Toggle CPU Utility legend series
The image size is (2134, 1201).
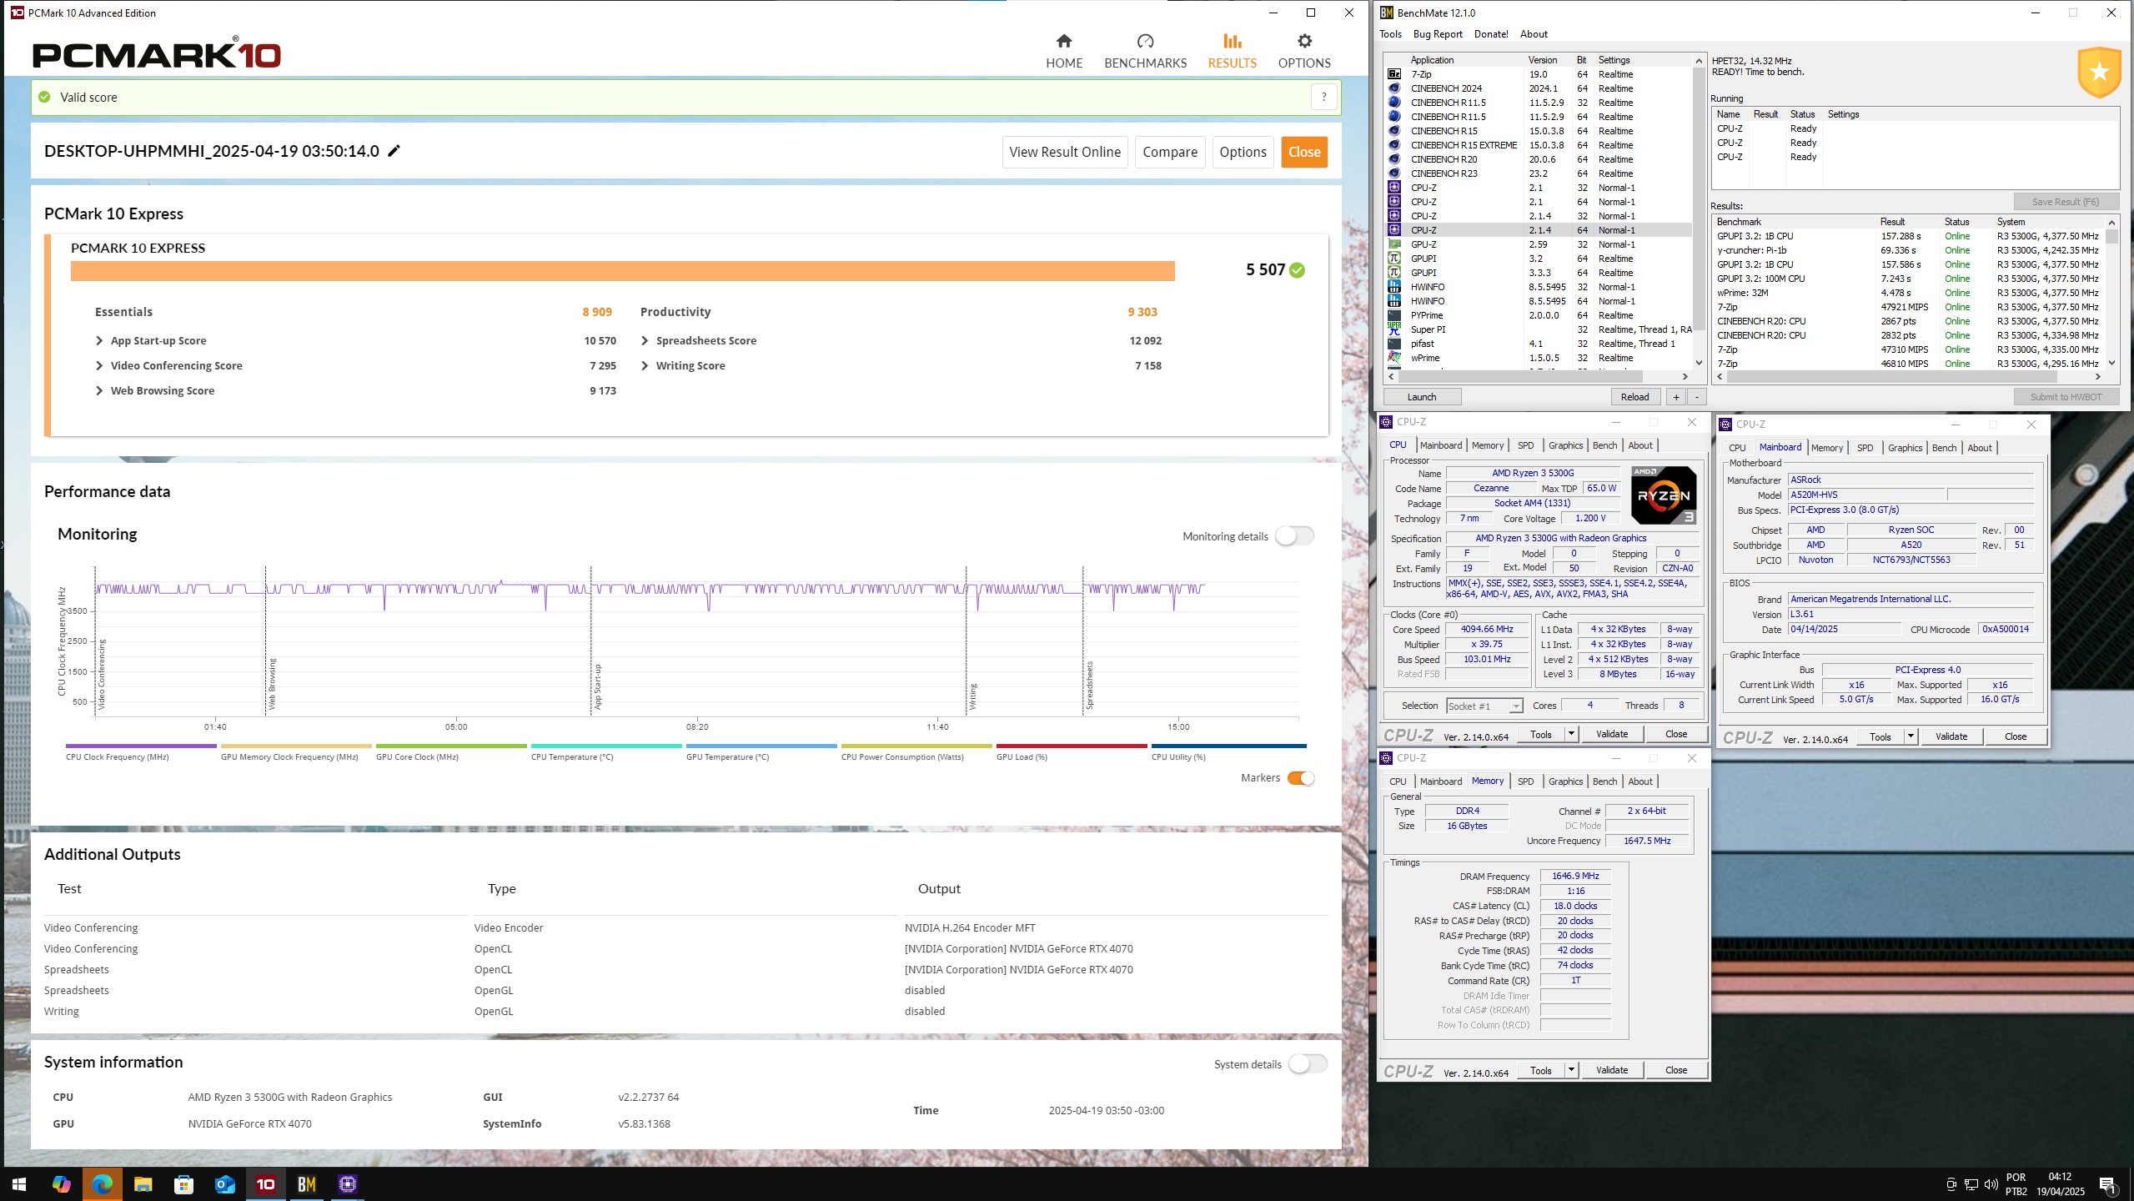coord(1228,752)
